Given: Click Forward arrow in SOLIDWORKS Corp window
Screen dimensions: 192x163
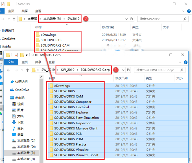Looking at the screenshot, I should click(x=16, y=70).
